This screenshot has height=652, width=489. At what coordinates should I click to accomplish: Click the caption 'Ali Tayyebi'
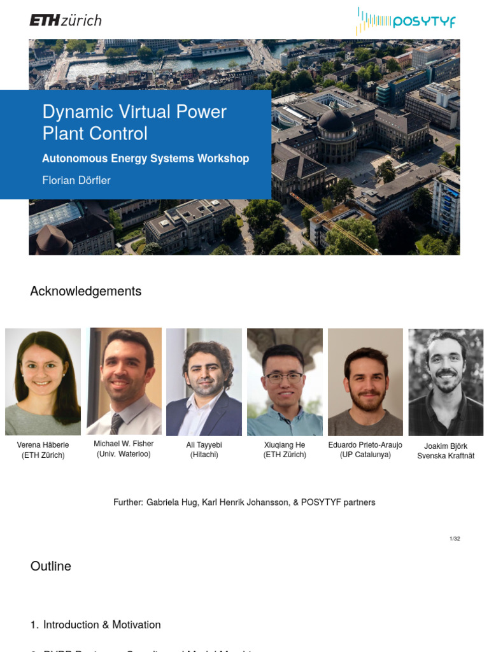(204, 445)
